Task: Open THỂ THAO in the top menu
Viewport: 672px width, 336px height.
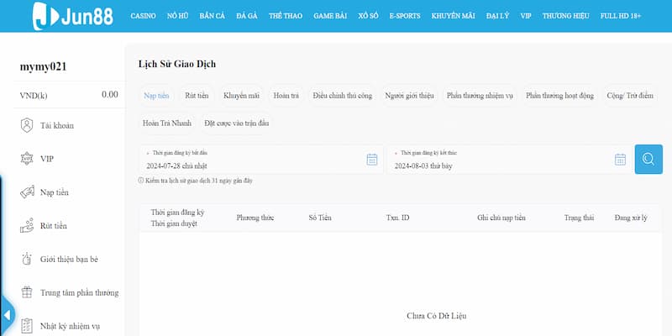Action: 286,16
